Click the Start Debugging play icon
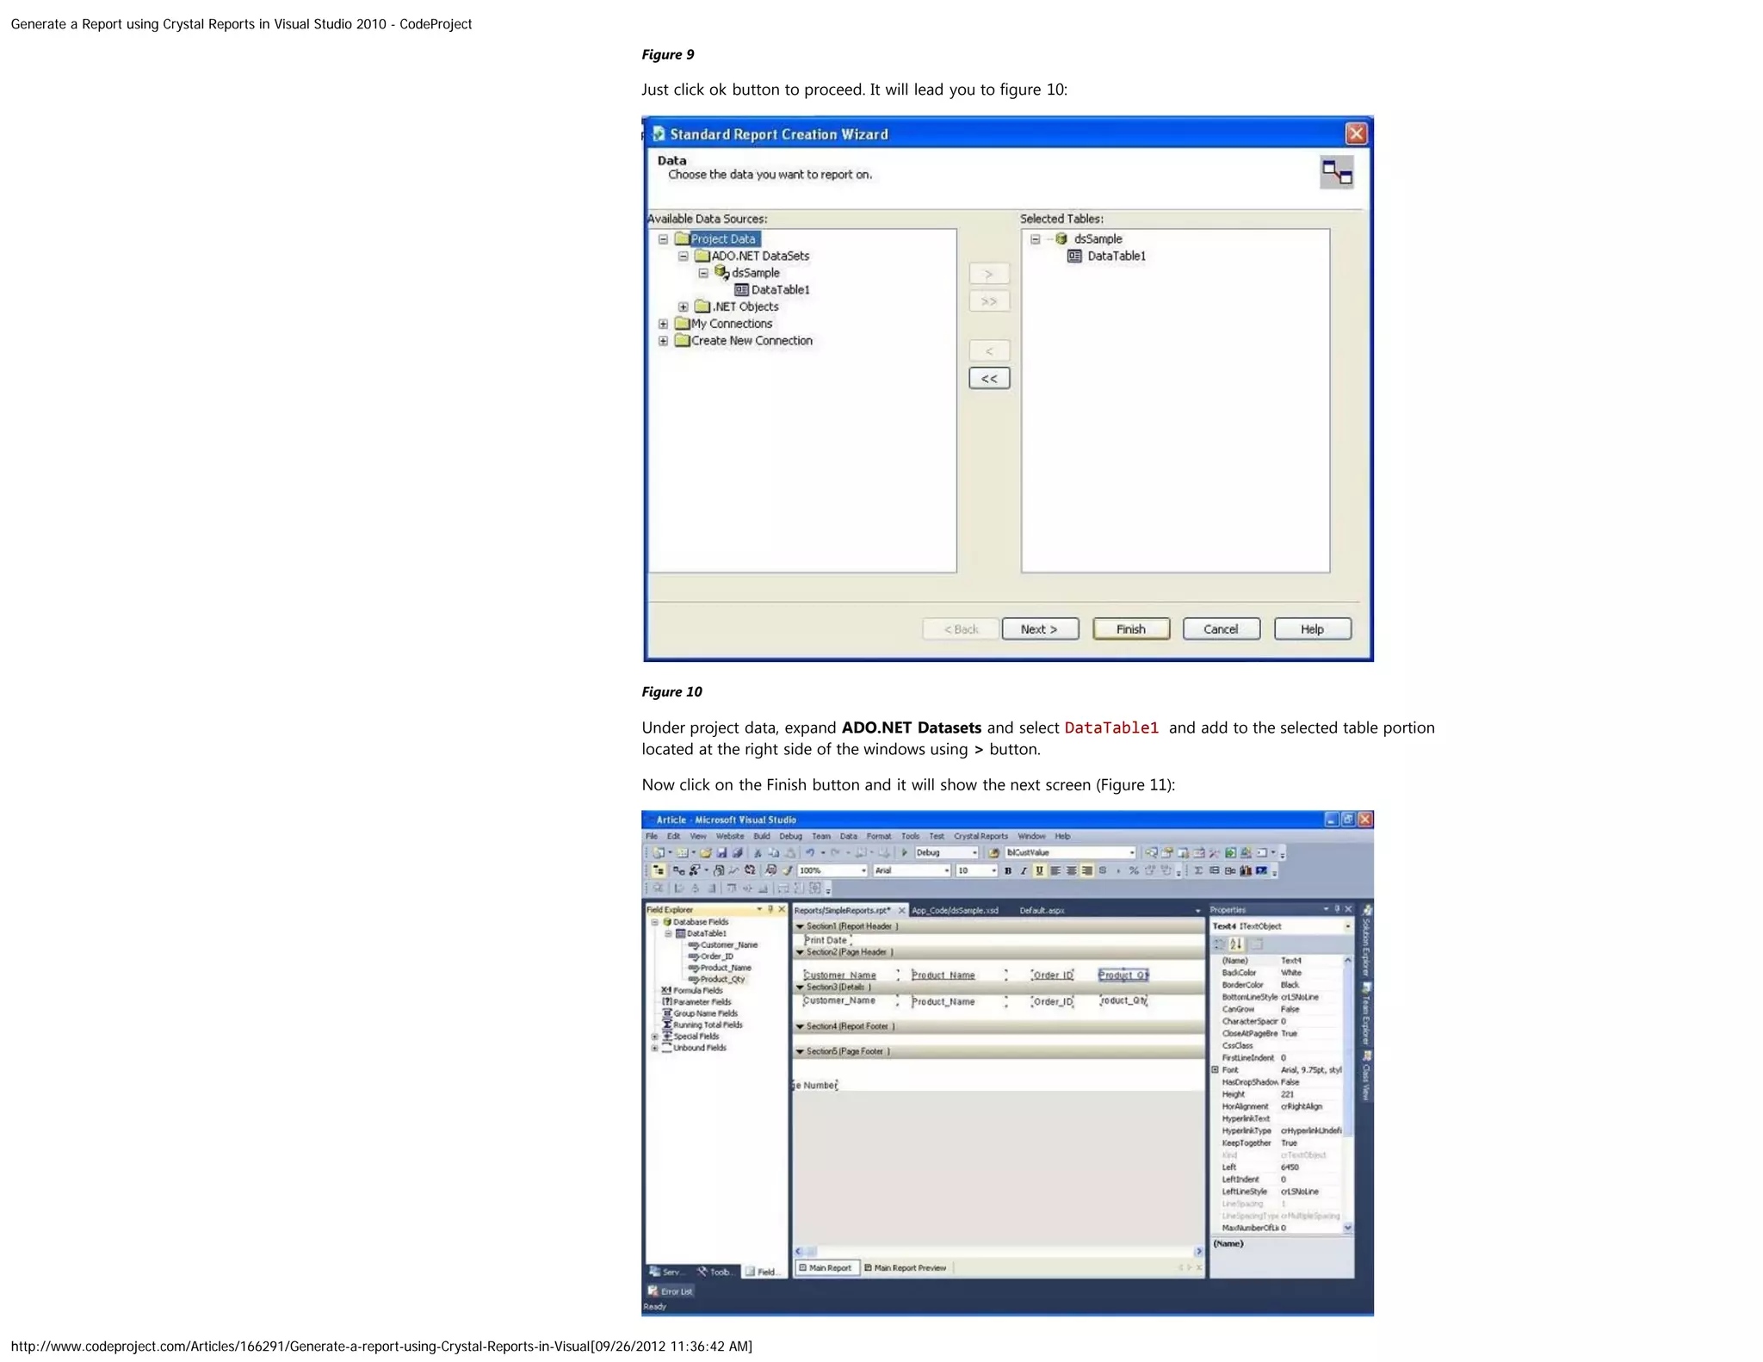Image resolution: width=1763 pixels, height=1362 pixels. click(904, 852)
